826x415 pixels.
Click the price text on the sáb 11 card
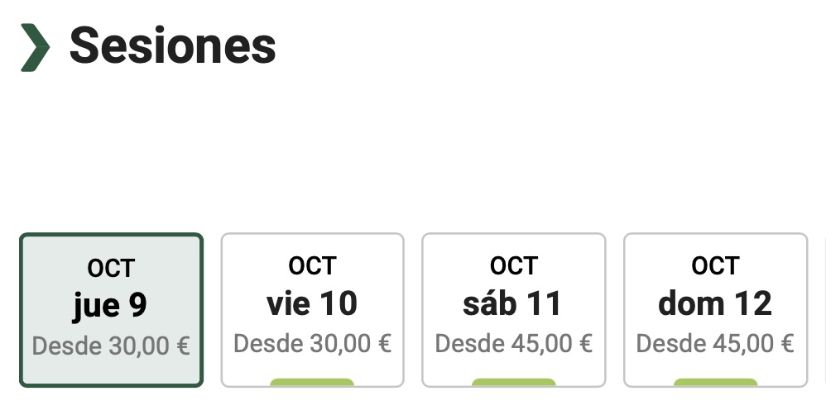pos(513,342)
